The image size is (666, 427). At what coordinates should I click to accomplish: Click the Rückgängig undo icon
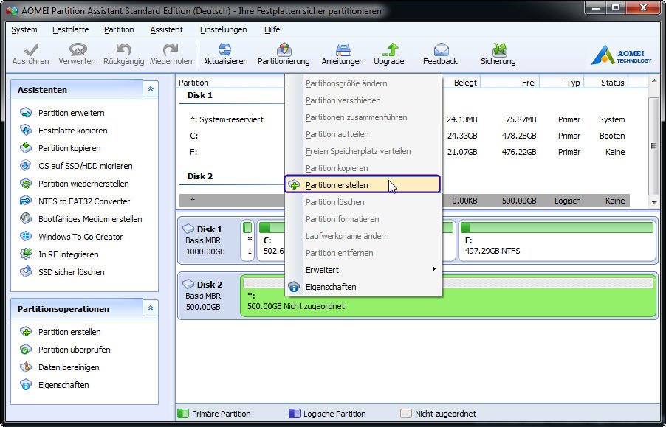tap(123, 49)
